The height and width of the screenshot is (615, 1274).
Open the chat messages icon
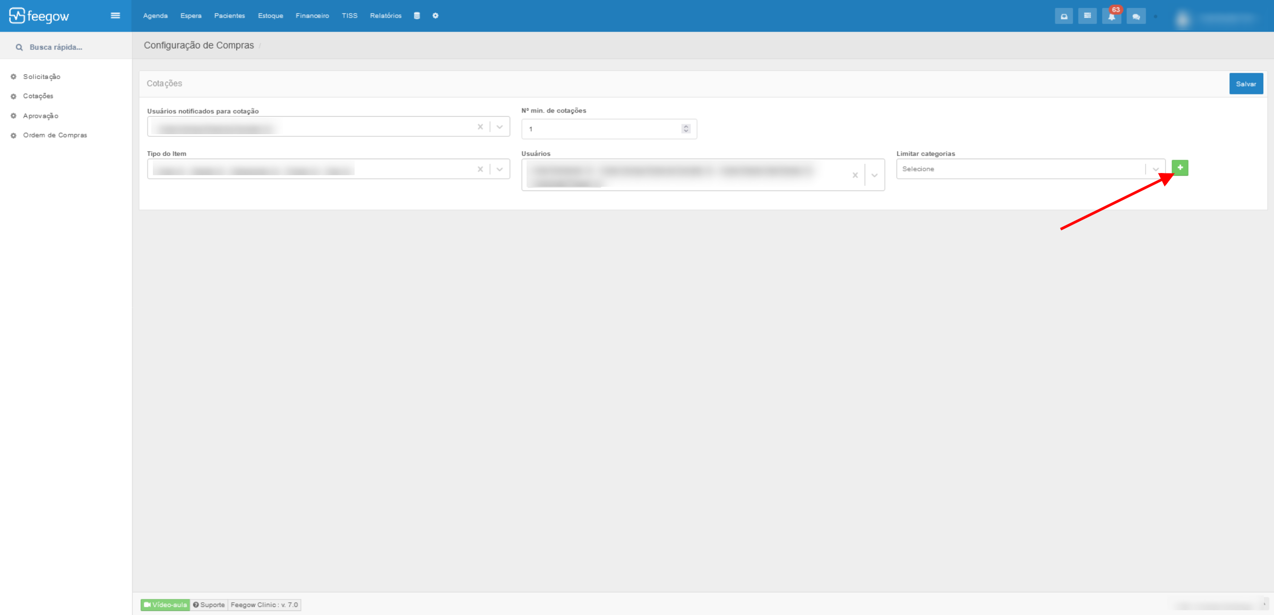1135,16
